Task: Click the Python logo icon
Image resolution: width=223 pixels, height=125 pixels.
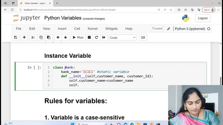Action: coord(186,18)
